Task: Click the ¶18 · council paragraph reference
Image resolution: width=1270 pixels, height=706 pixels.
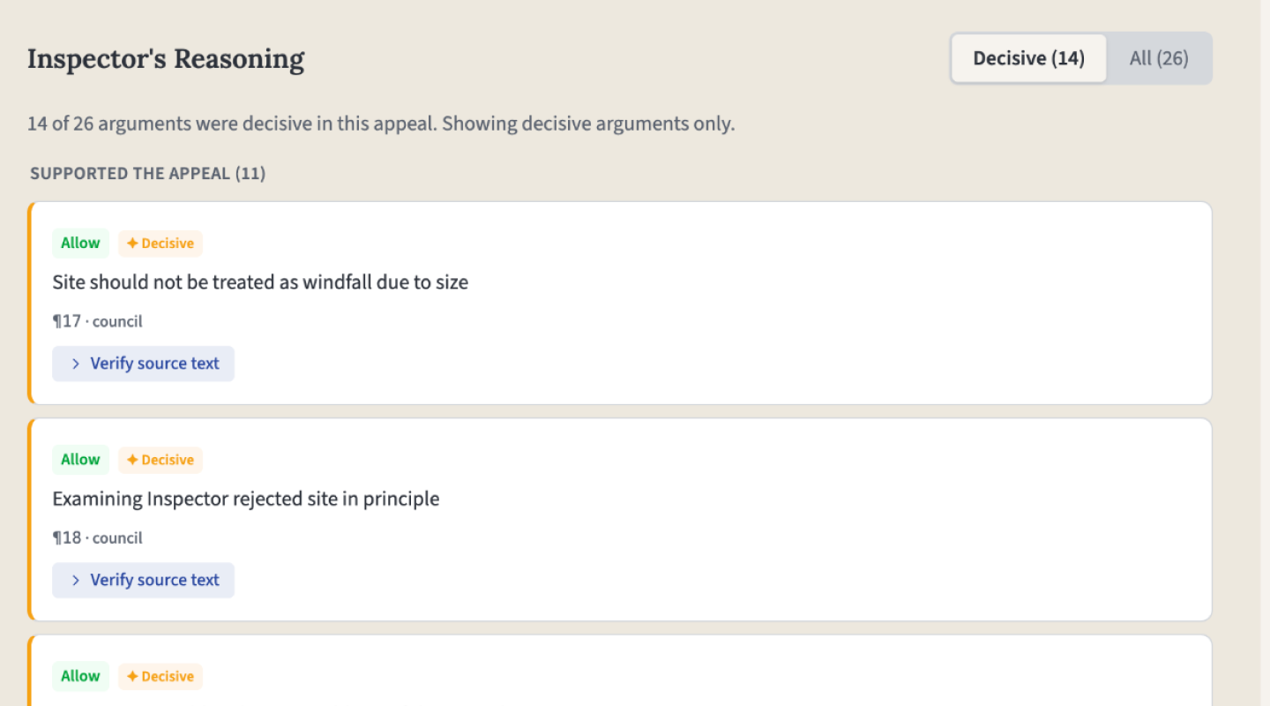Action: (97, 537)
